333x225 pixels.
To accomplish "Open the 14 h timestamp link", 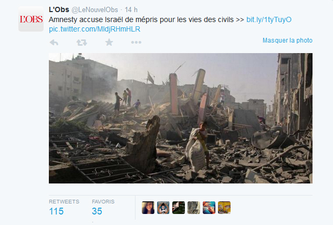I will [131, 10].
